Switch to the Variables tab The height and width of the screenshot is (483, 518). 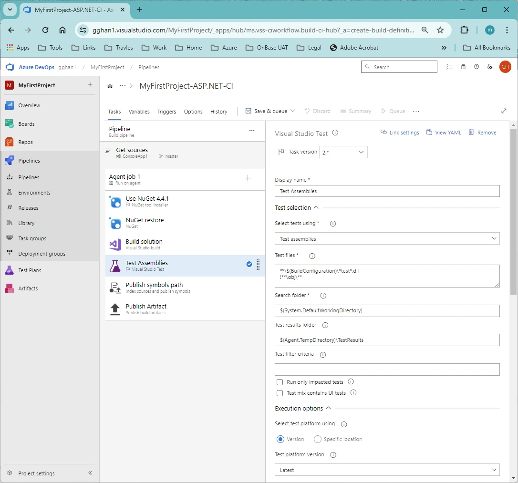click(139, 112)
